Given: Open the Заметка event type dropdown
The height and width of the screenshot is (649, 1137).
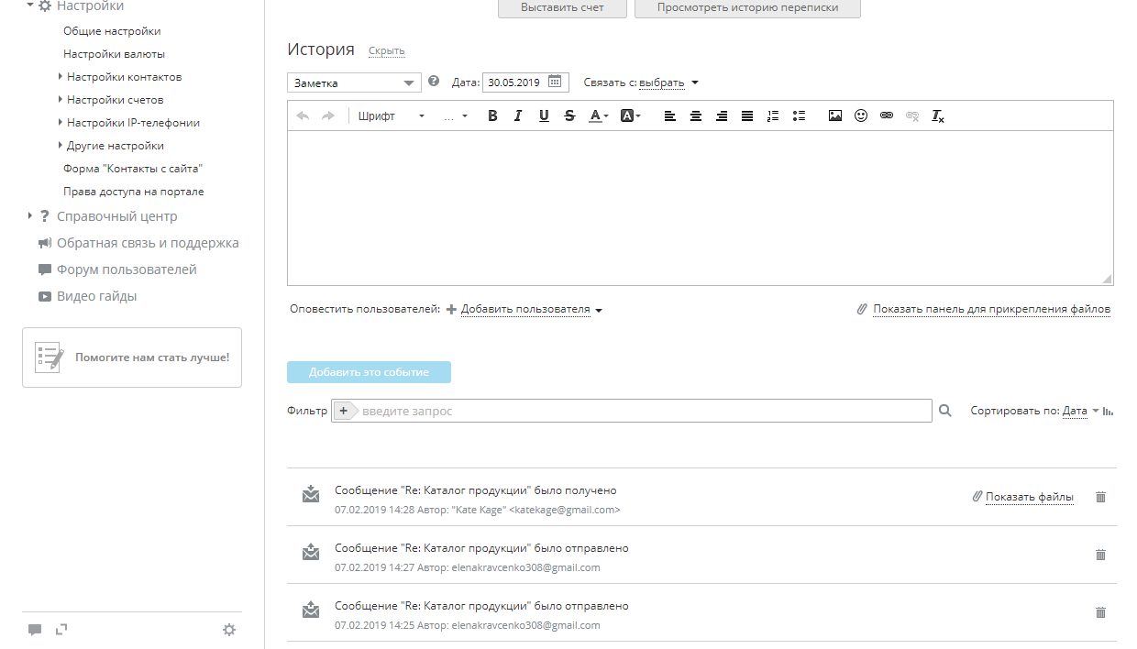Looking at the screenshot, I should pyautogui.click(x=354, y=82).
